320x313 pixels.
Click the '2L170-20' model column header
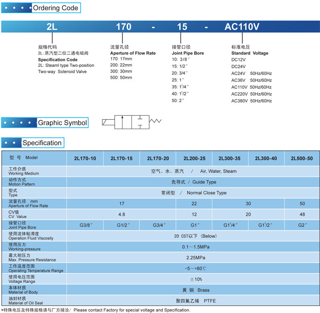(x=158, y=158)
